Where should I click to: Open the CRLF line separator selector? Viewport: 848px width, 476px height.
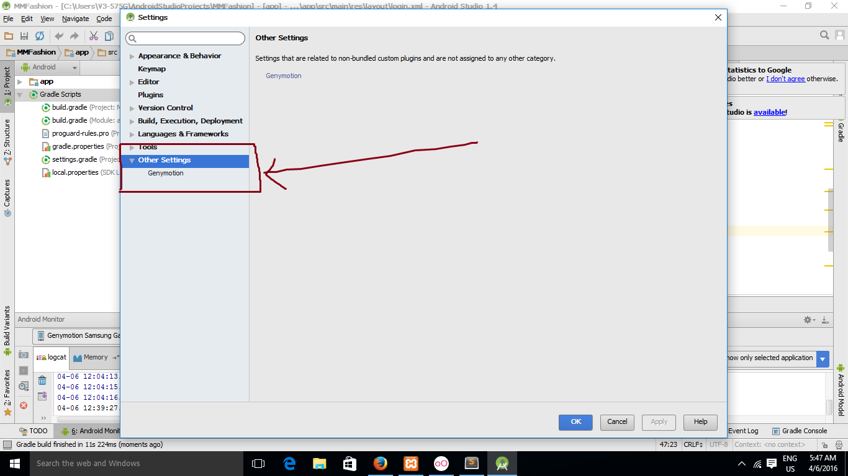[693, 444]
